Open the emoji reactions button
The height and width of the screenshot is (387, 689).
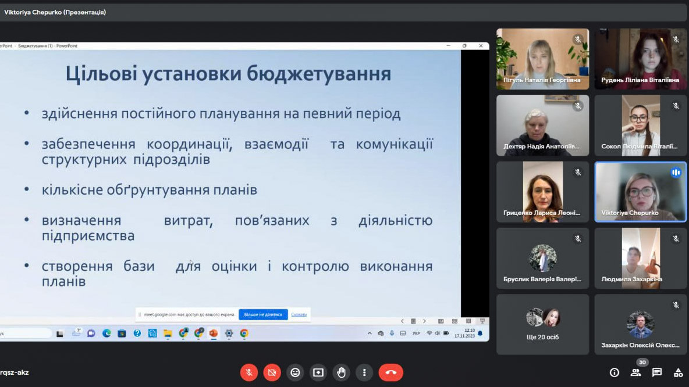[x=295, y=372]
